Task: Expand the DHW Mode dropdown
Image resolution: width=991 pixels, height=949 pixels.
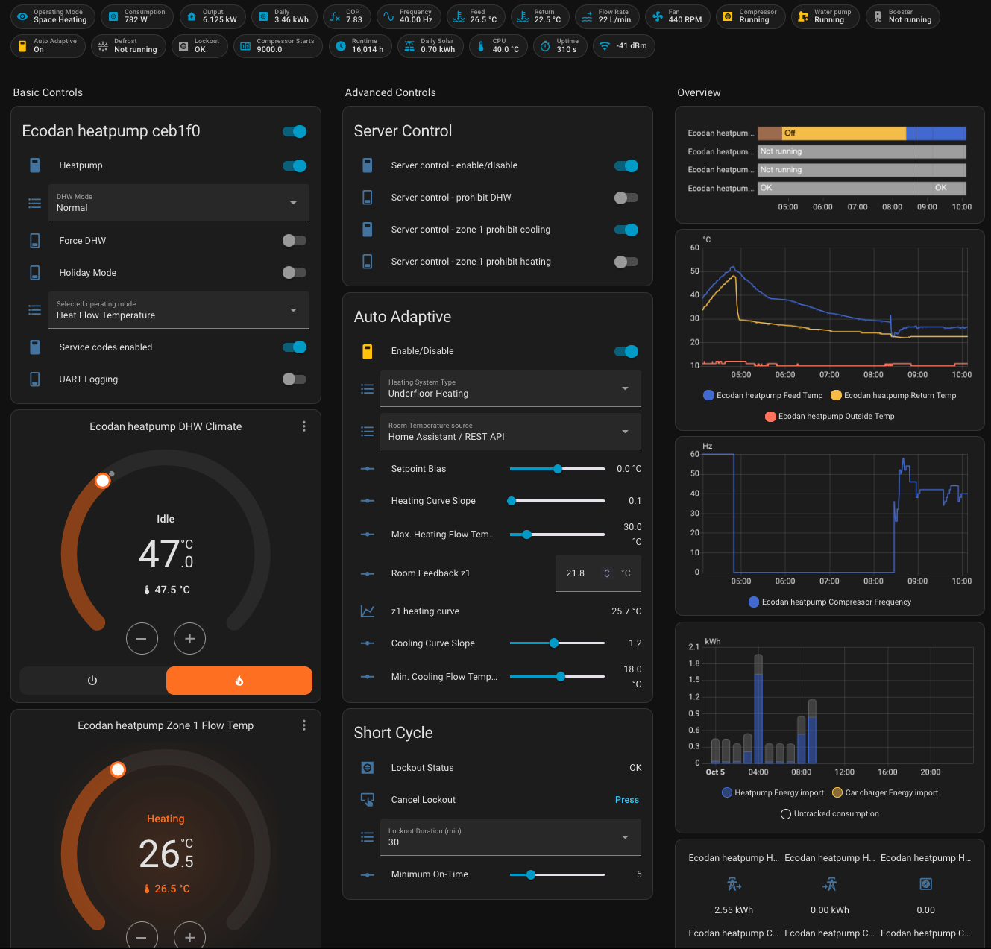Action: (179, 203)
